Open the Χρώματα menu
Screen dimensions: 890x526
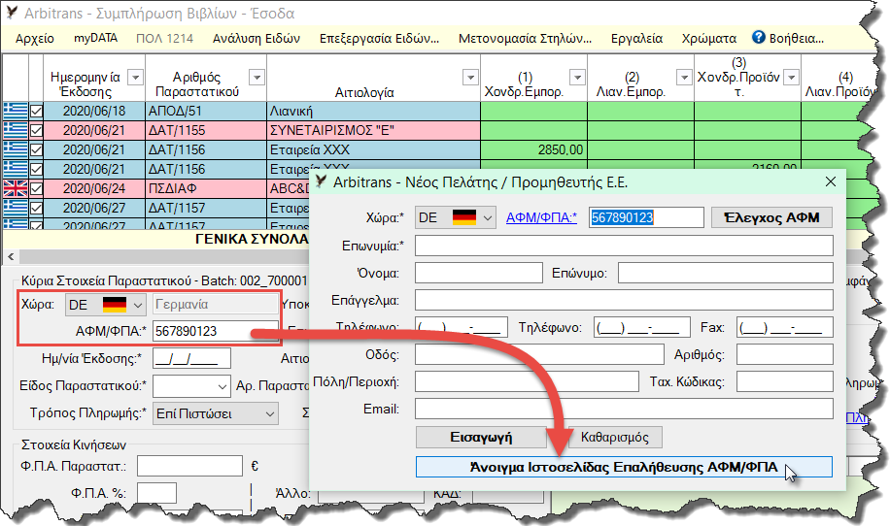coord(709,39)
